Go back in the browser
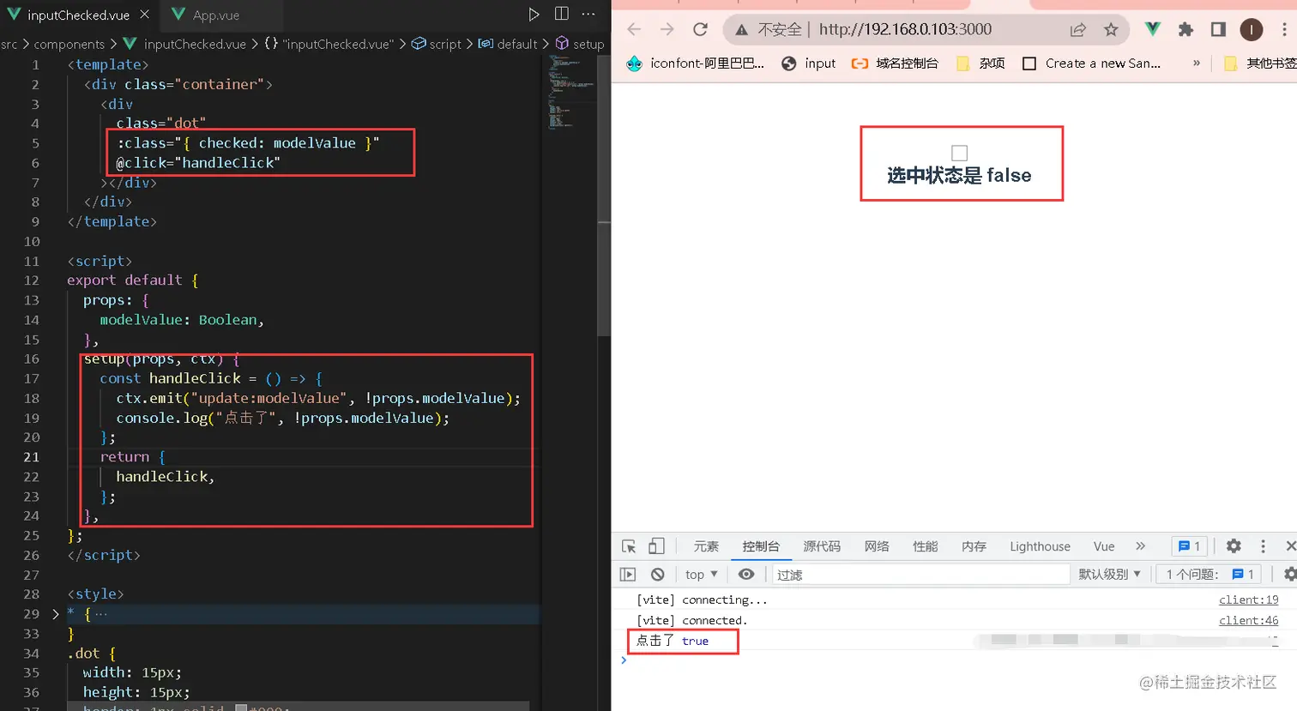 coord(634,29)
